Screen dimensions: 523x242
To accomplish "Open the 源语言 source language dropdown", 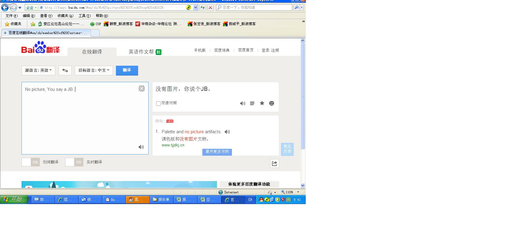I will [x=38, y=71].
